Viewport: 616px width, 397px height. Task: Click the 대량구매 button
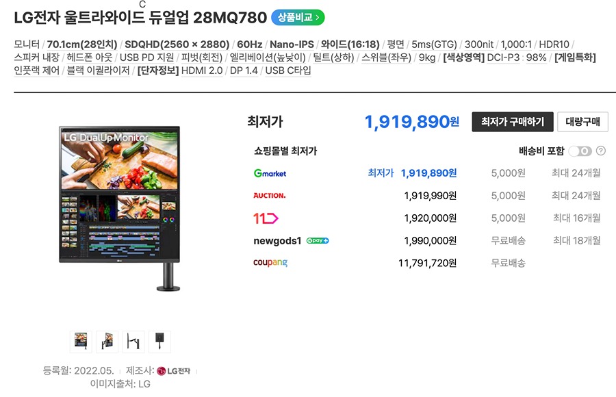[582, 122]
